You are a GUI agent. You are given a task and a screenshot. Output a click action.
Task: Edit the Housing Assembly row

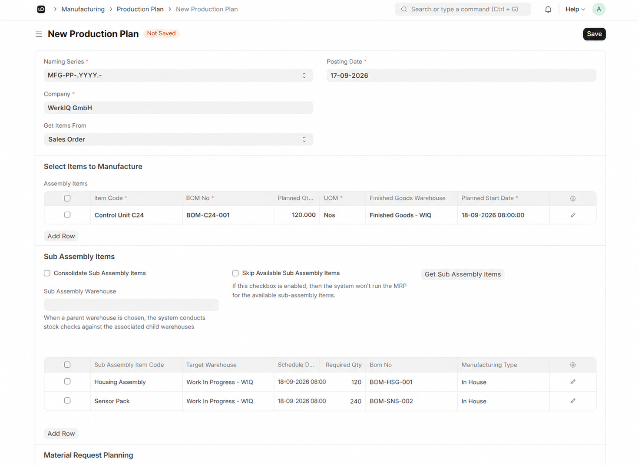(x=573, y=382)
